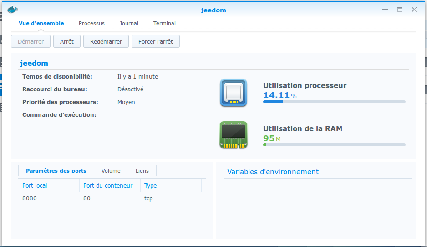Click the disabled Démarrer button
The width and height of the screenshot is (427, 247).
[31, 41]
